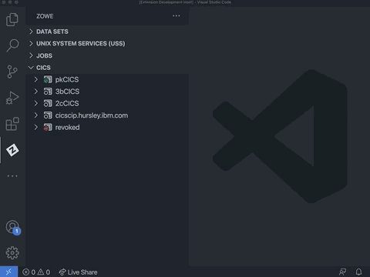Expand the 2cCICS tree node chevron
Viewport: 370px width, 277px height.
coord(36,103)
